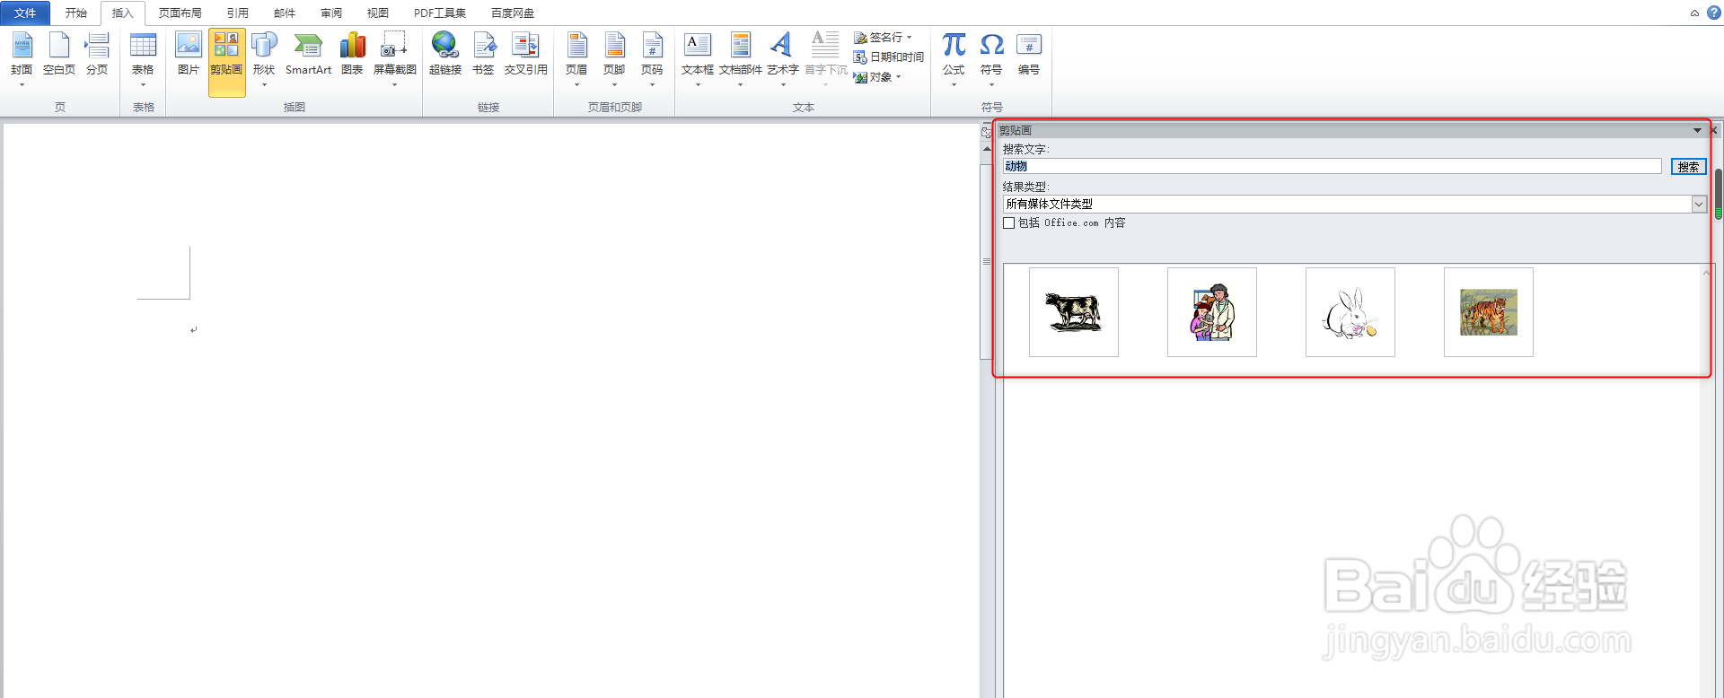1724x698 pixels.
Task: Open the Header (页眉) menu
Action: [x=576, y=58]
